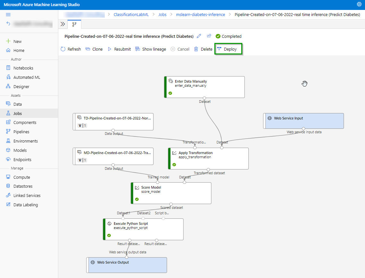
Task: Open Designer from the sidebar
Action: pyautogui.click(x=21, y=86)
